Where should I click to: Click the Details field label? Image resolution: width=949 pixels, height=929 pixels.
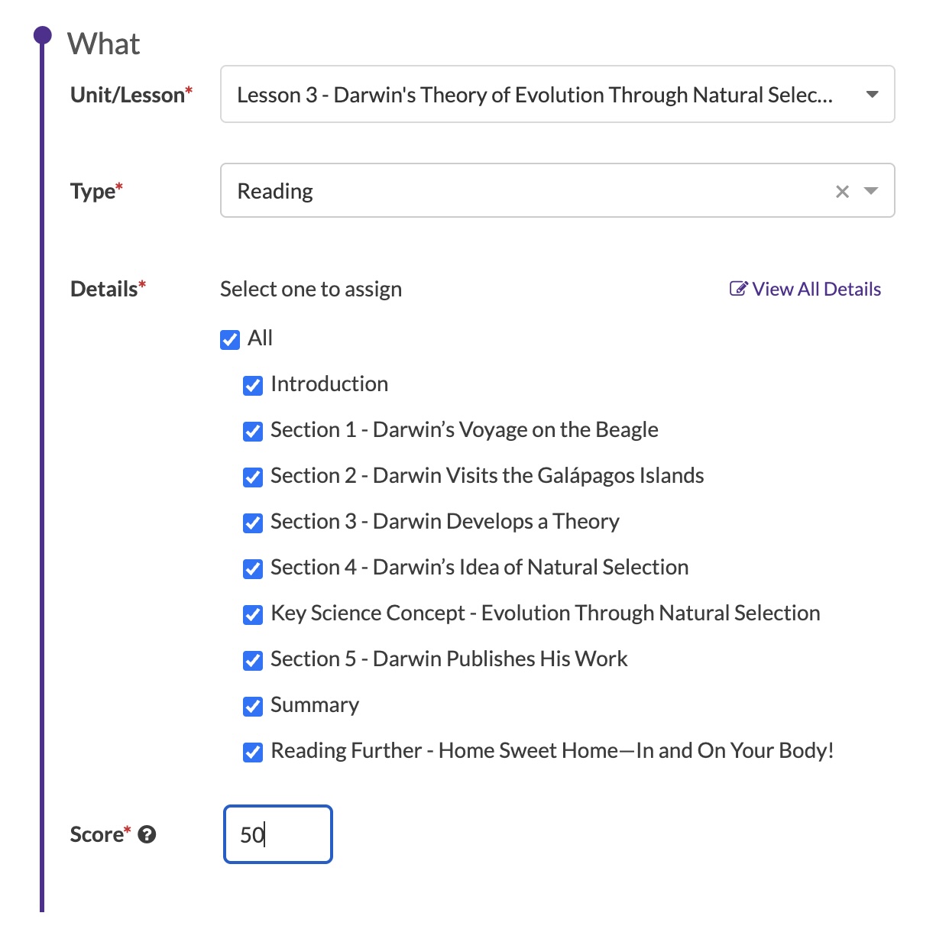108,289
